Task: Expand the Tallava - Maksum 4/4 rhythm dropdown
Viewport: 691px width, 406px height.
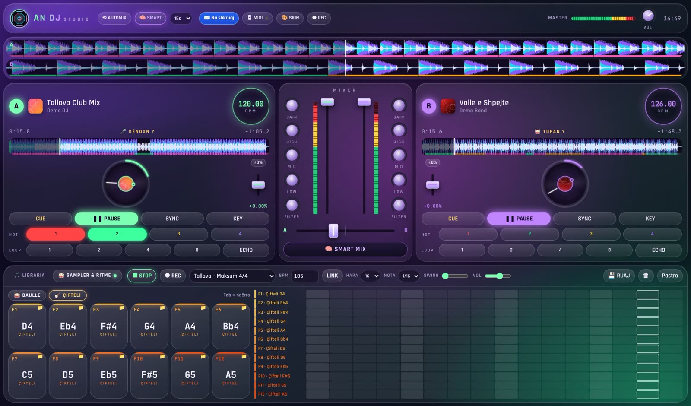Action: coord(232,276)
